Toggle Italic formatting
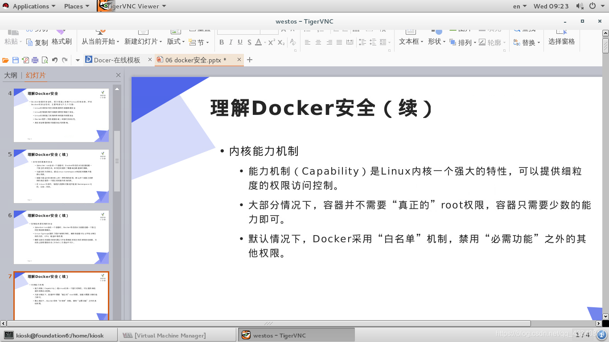609x342 pixels. [x=230, y=42]
